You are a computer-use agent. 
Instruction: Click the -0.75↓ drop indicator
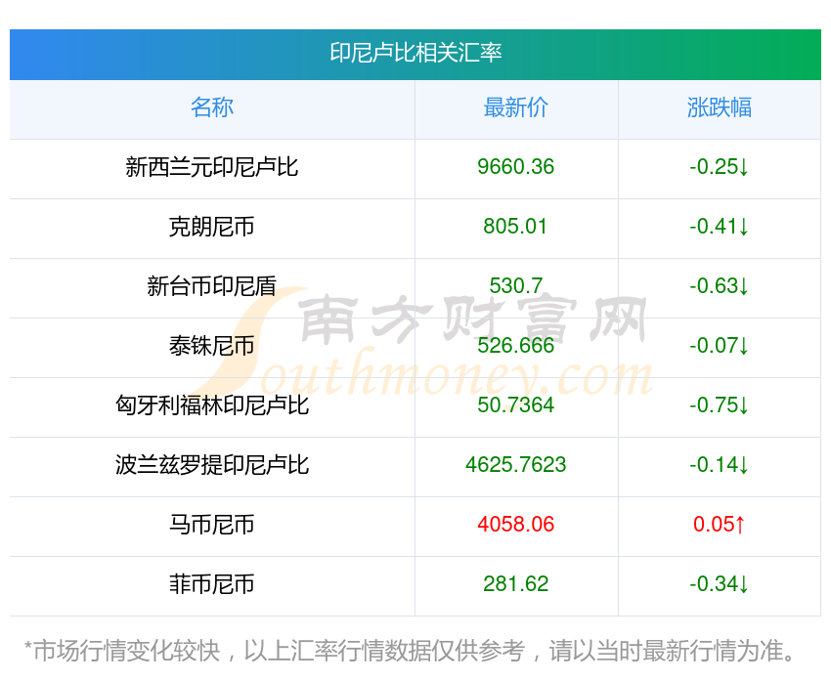pyautogui.click(x=720, y=405)
